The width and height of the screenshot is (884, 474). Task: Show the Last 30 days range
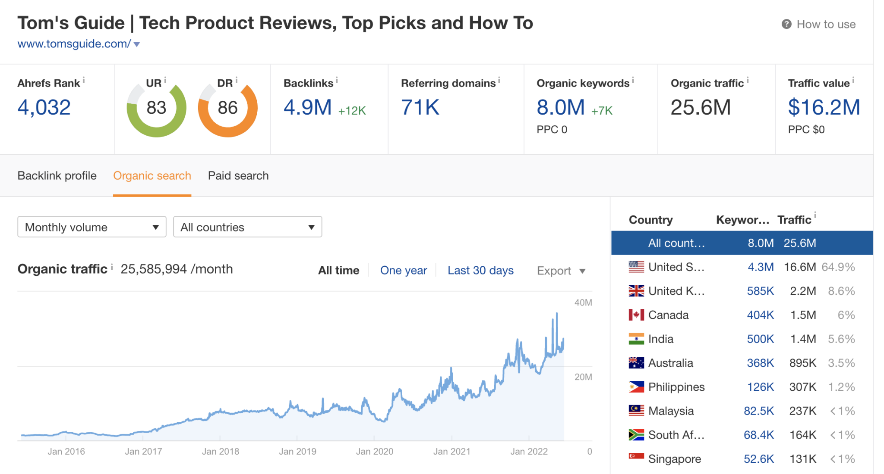tap(480, 271)
